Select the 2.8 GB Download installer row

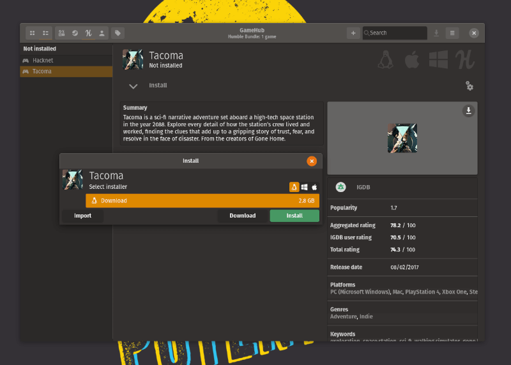click(x=202, y=200)
